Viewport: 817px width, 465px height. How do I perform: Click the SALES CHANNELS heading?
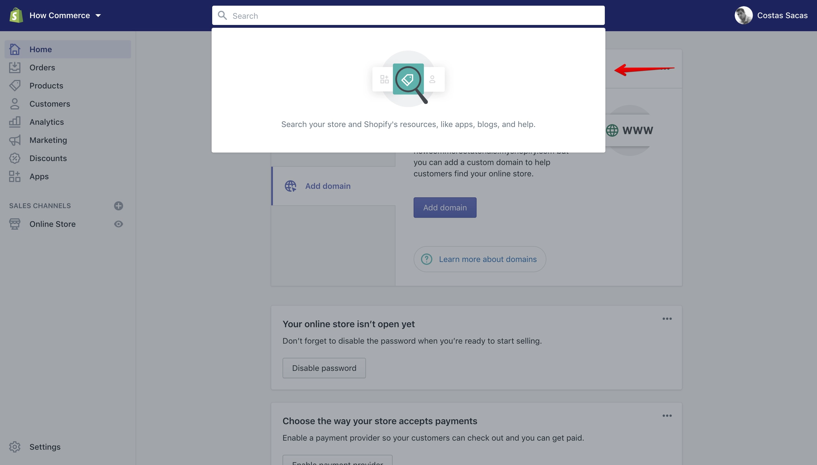click(x=40, y=206)
